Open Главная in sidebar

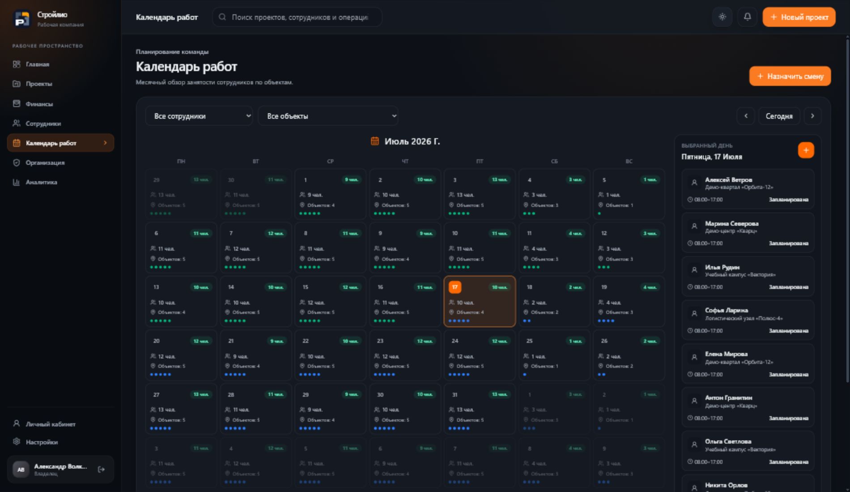[60, 64]
